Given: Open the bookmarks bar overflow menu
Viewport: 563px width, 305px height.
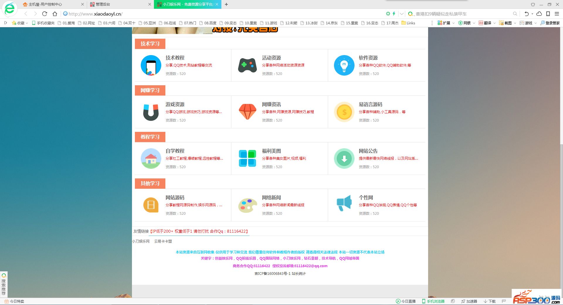Looking at the screenshot, I should 432,23.
